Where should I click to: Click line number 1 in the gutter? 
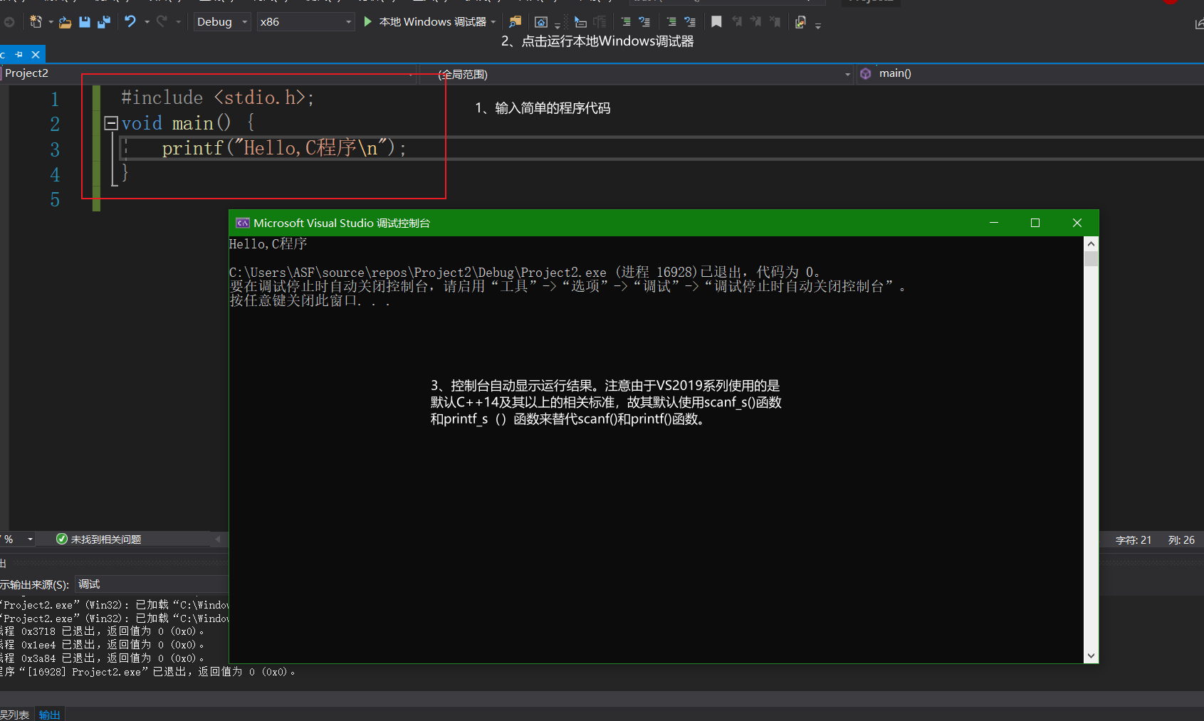55,100
